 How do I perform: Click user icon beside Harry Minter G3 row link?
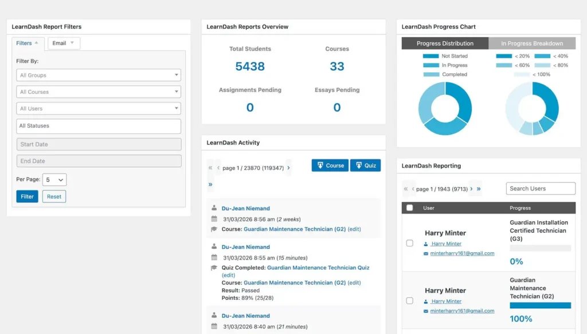(426, 244)
